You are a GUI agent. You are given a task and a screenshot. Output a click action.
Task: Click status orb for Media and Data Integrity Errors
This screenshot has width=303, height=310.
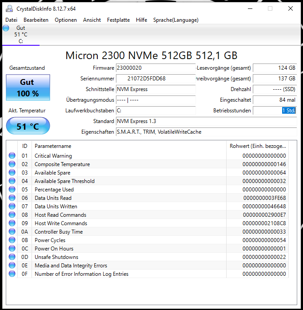click(12, 265)
